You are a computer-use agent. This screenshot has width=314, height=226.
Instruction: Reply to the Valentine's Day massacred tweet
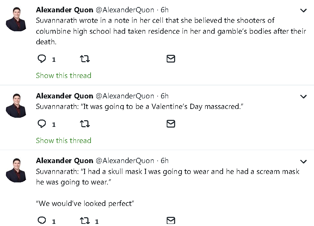coord(42,124)
